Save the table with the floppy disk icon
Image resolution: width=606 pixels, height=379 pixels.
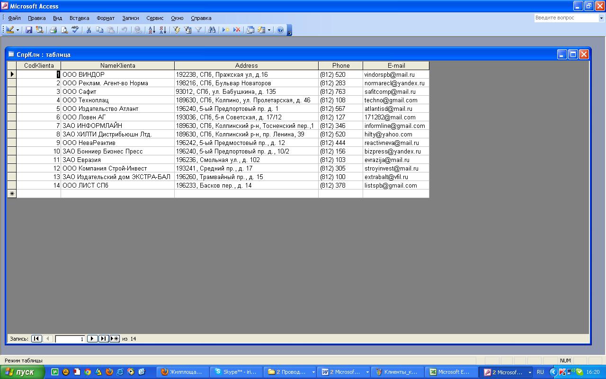tap(29, 30)
